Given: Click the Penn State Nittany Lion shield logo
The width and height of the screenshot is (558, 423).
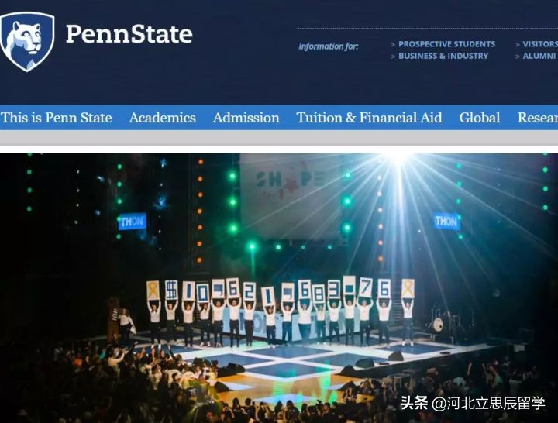Looking at the screenshot, I should coord(27,42).
